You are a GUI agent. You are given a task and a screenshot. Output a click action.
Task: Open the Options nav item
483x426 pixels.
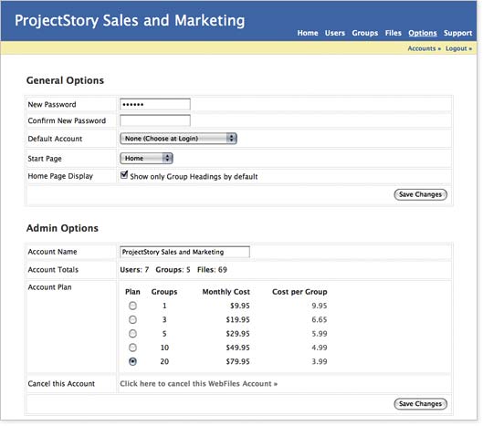click(423, 33)
